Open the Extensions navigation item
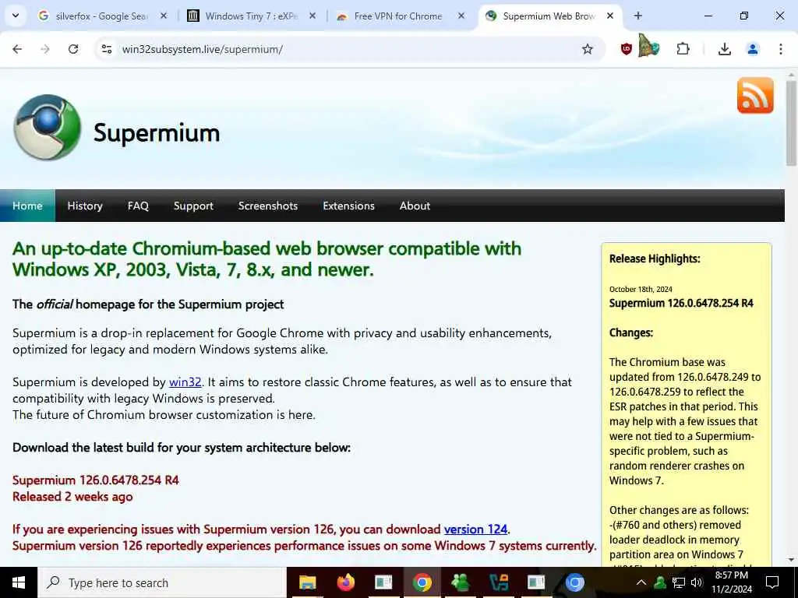 [348, 206]
